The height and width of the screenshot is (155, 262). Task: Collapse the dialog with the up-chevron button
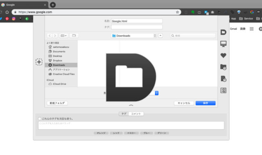coord(160,35)
